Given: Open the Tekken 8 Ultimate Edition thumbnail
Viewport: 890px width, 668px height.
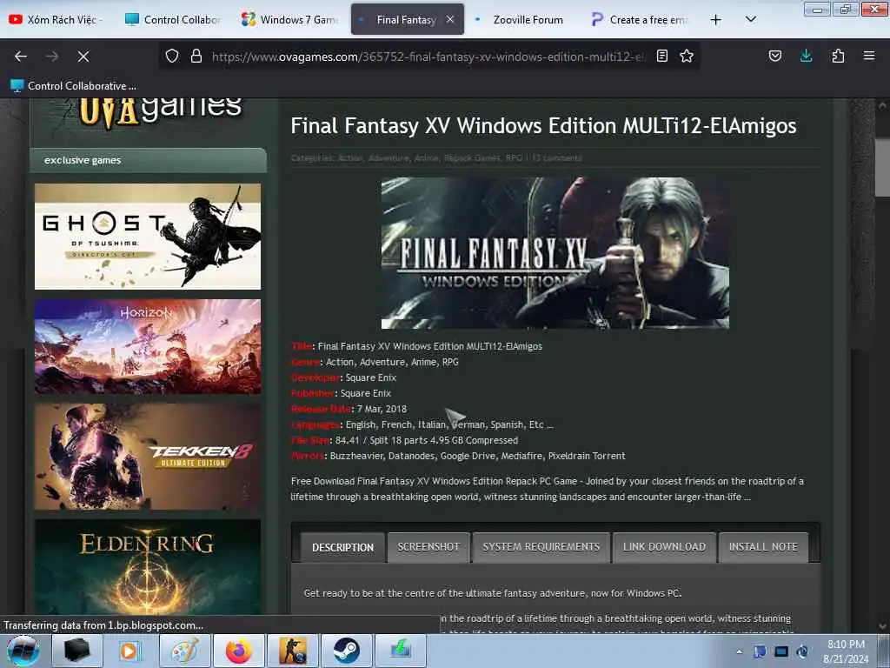Looking at the screenshot, I should pyautogui.click(x=148, y=457).
